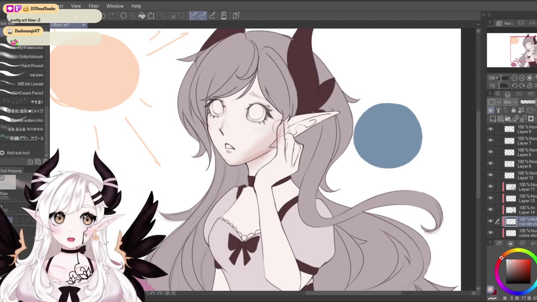Open the Window menu
This screenshot has height=302, width=537.
pos(115,6)
